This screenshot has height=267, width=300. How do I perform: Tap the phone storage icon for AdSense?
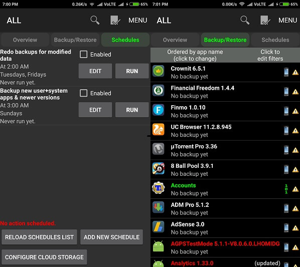(286, 227)
